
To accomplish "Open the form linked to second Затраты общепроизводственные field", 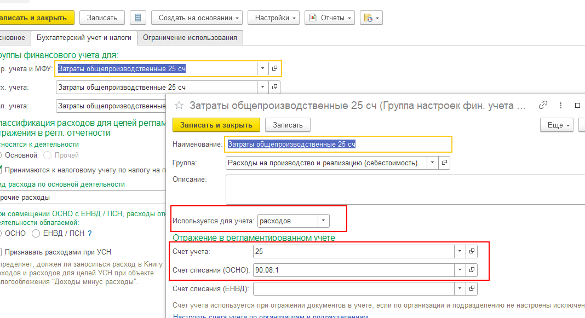I will tap(274, 87).
